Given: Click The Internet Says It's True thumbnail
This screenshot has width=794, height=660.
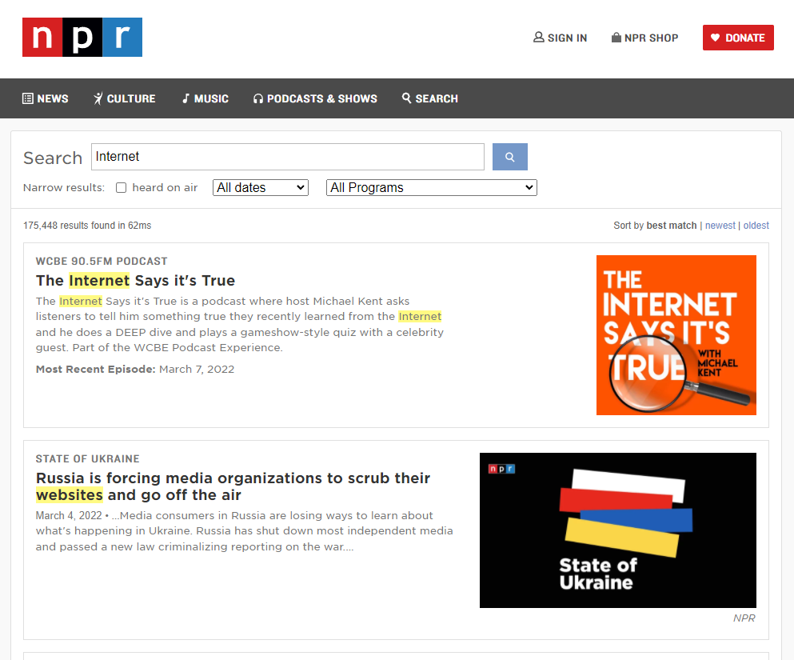Looking at the screenshot, I should point(676,335).
